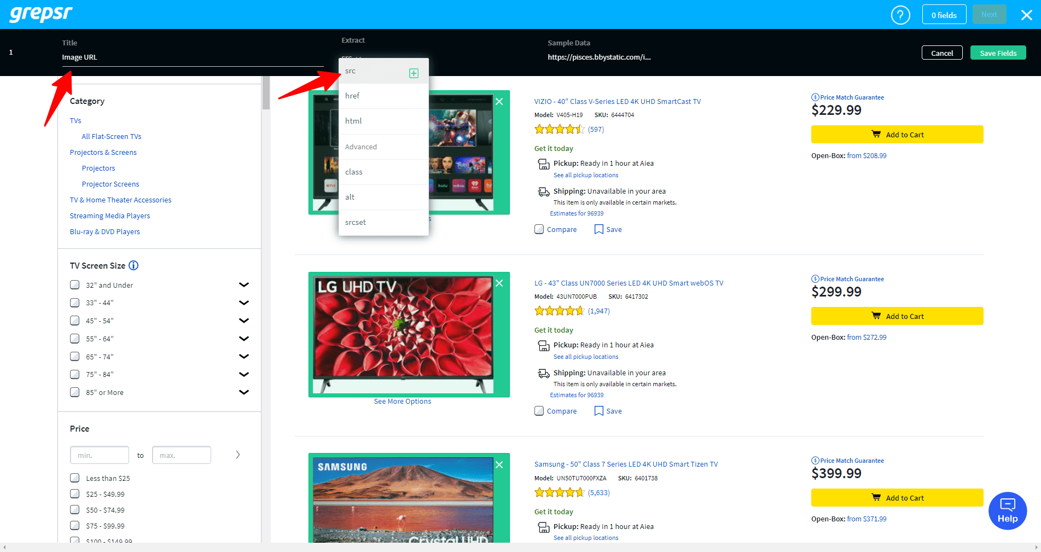Viewport: 1041px width, 552px height.
Task: Click the sidebar vertical scrollbar thumb
Action: click(266, 93)
